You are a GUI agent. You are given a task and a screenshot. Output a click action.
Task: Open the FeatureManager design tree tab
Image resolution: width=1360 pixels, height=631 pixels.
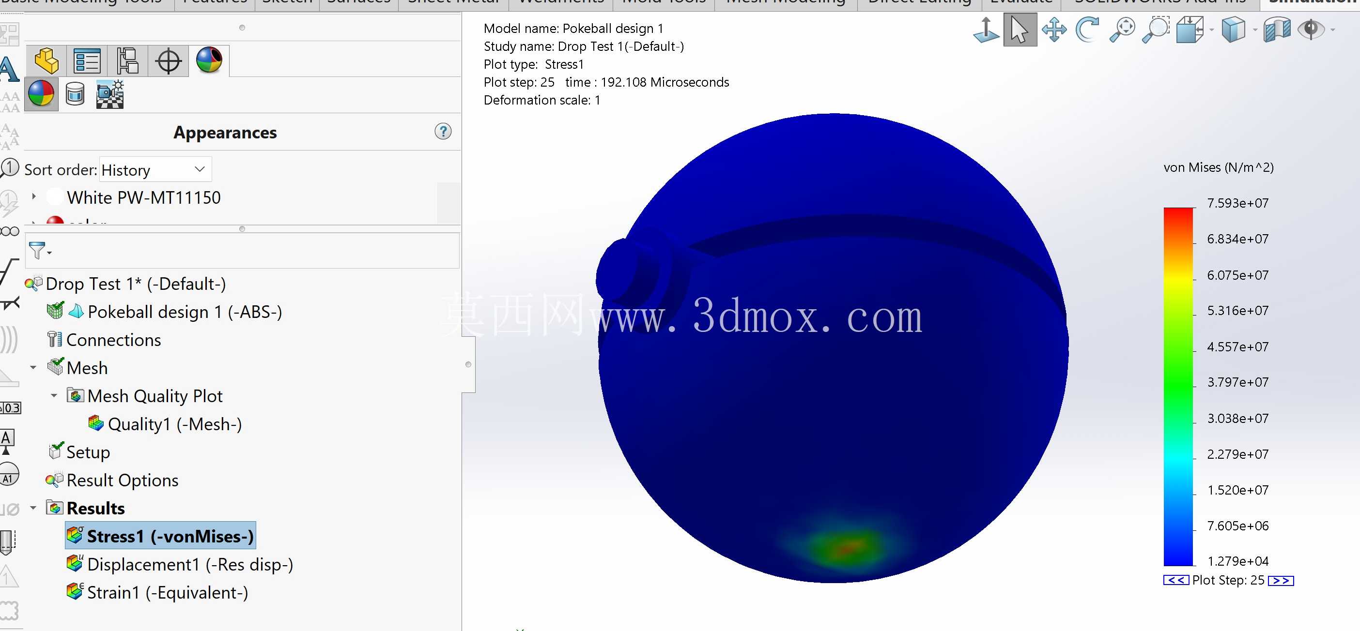click(x=46, y=60)
